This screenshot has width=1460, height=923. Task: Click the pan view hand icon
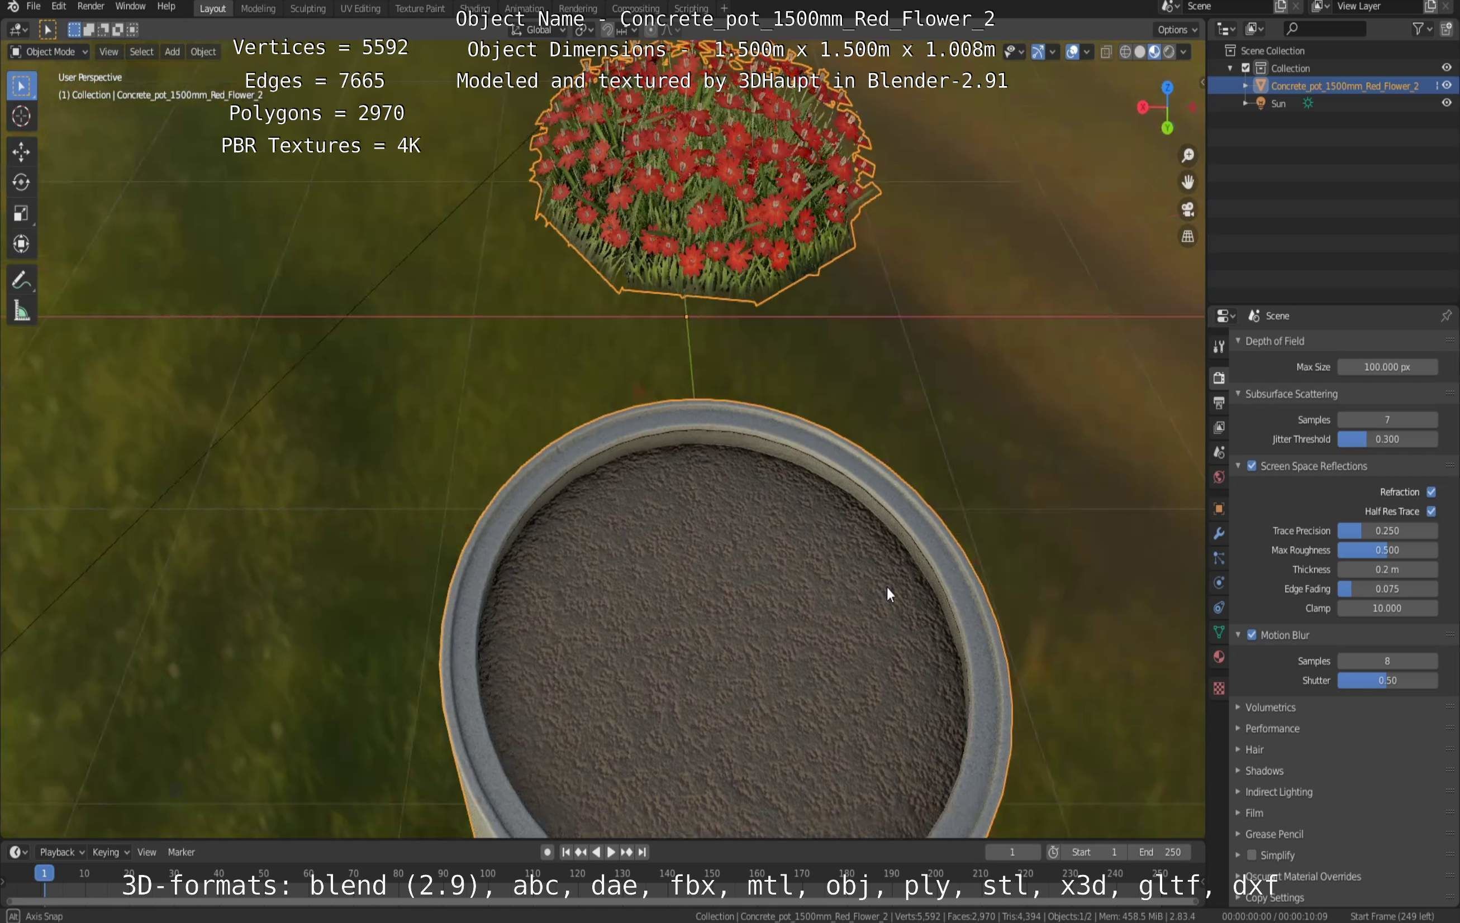point(1187,182)
